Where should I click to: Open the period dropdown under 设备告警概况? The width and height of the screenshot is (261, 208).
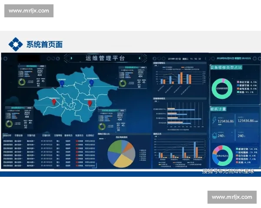156,65
